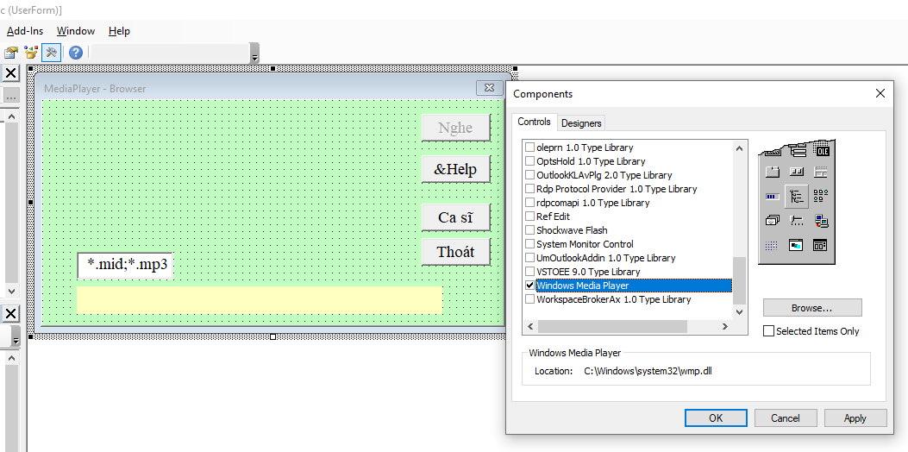Confirm Components dialog with OK
Viewport: 908px width, 452px height.
(x=716, y=417)
